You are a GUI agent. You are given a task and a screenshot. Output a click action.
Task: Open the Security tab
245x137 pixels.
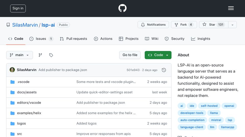(175, 39)
